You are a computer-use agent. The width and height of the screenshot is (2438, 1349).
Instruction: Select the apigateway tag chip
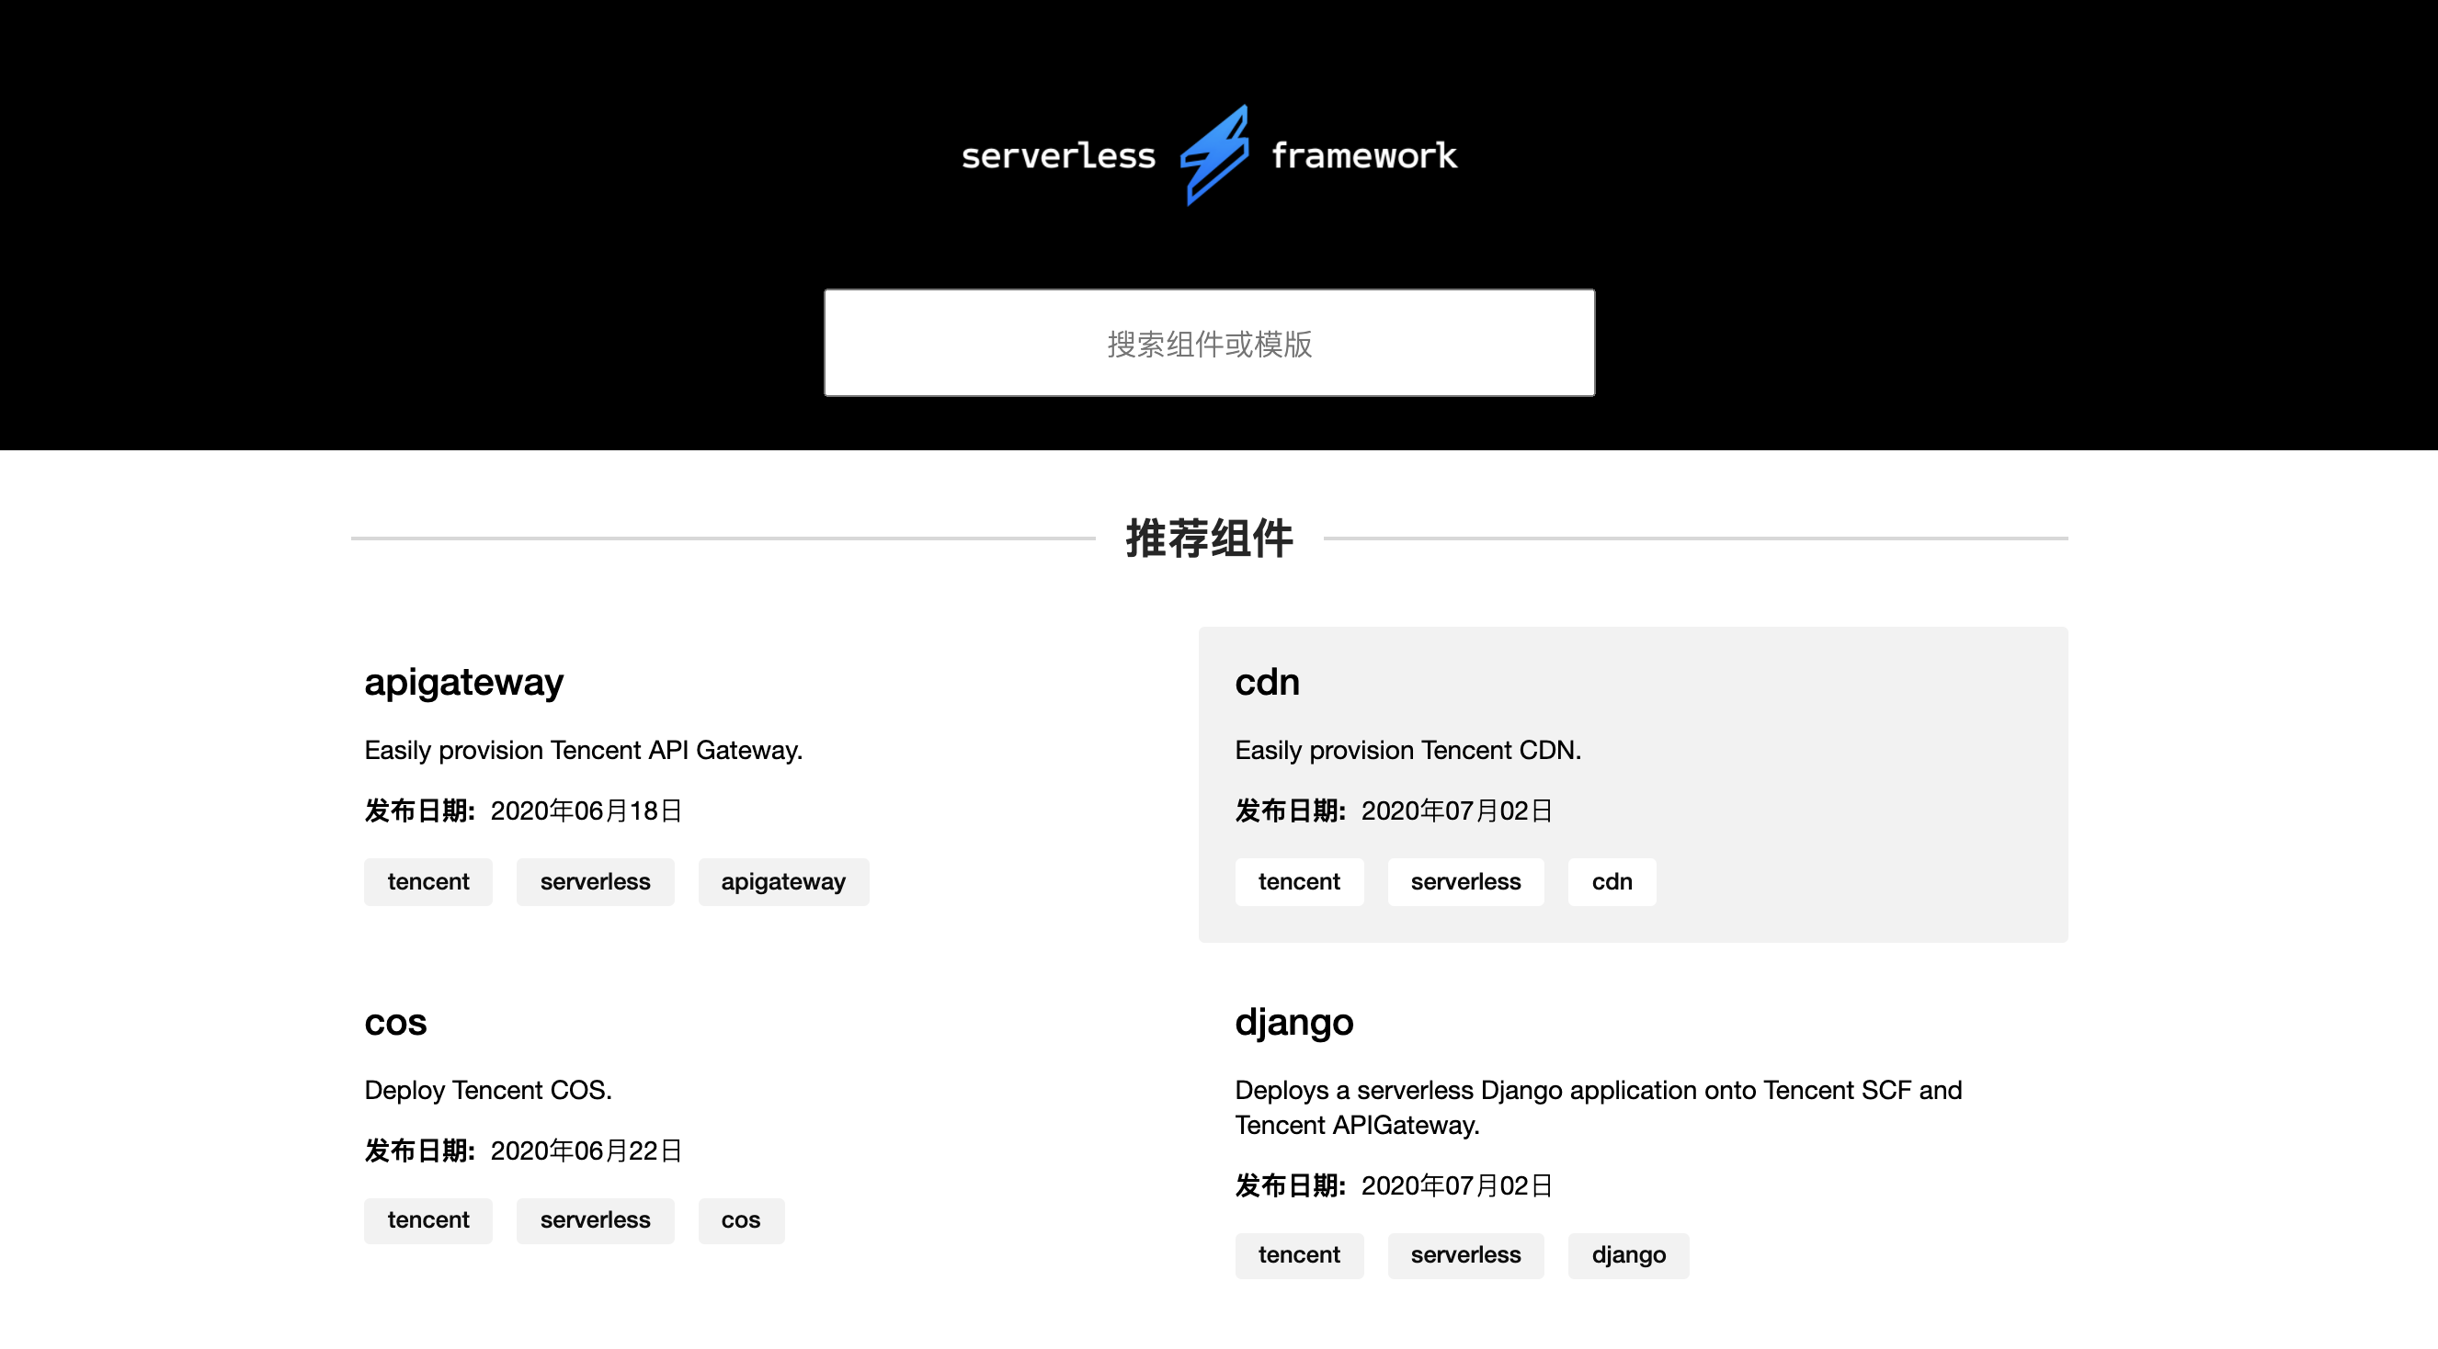click(783, 881)
